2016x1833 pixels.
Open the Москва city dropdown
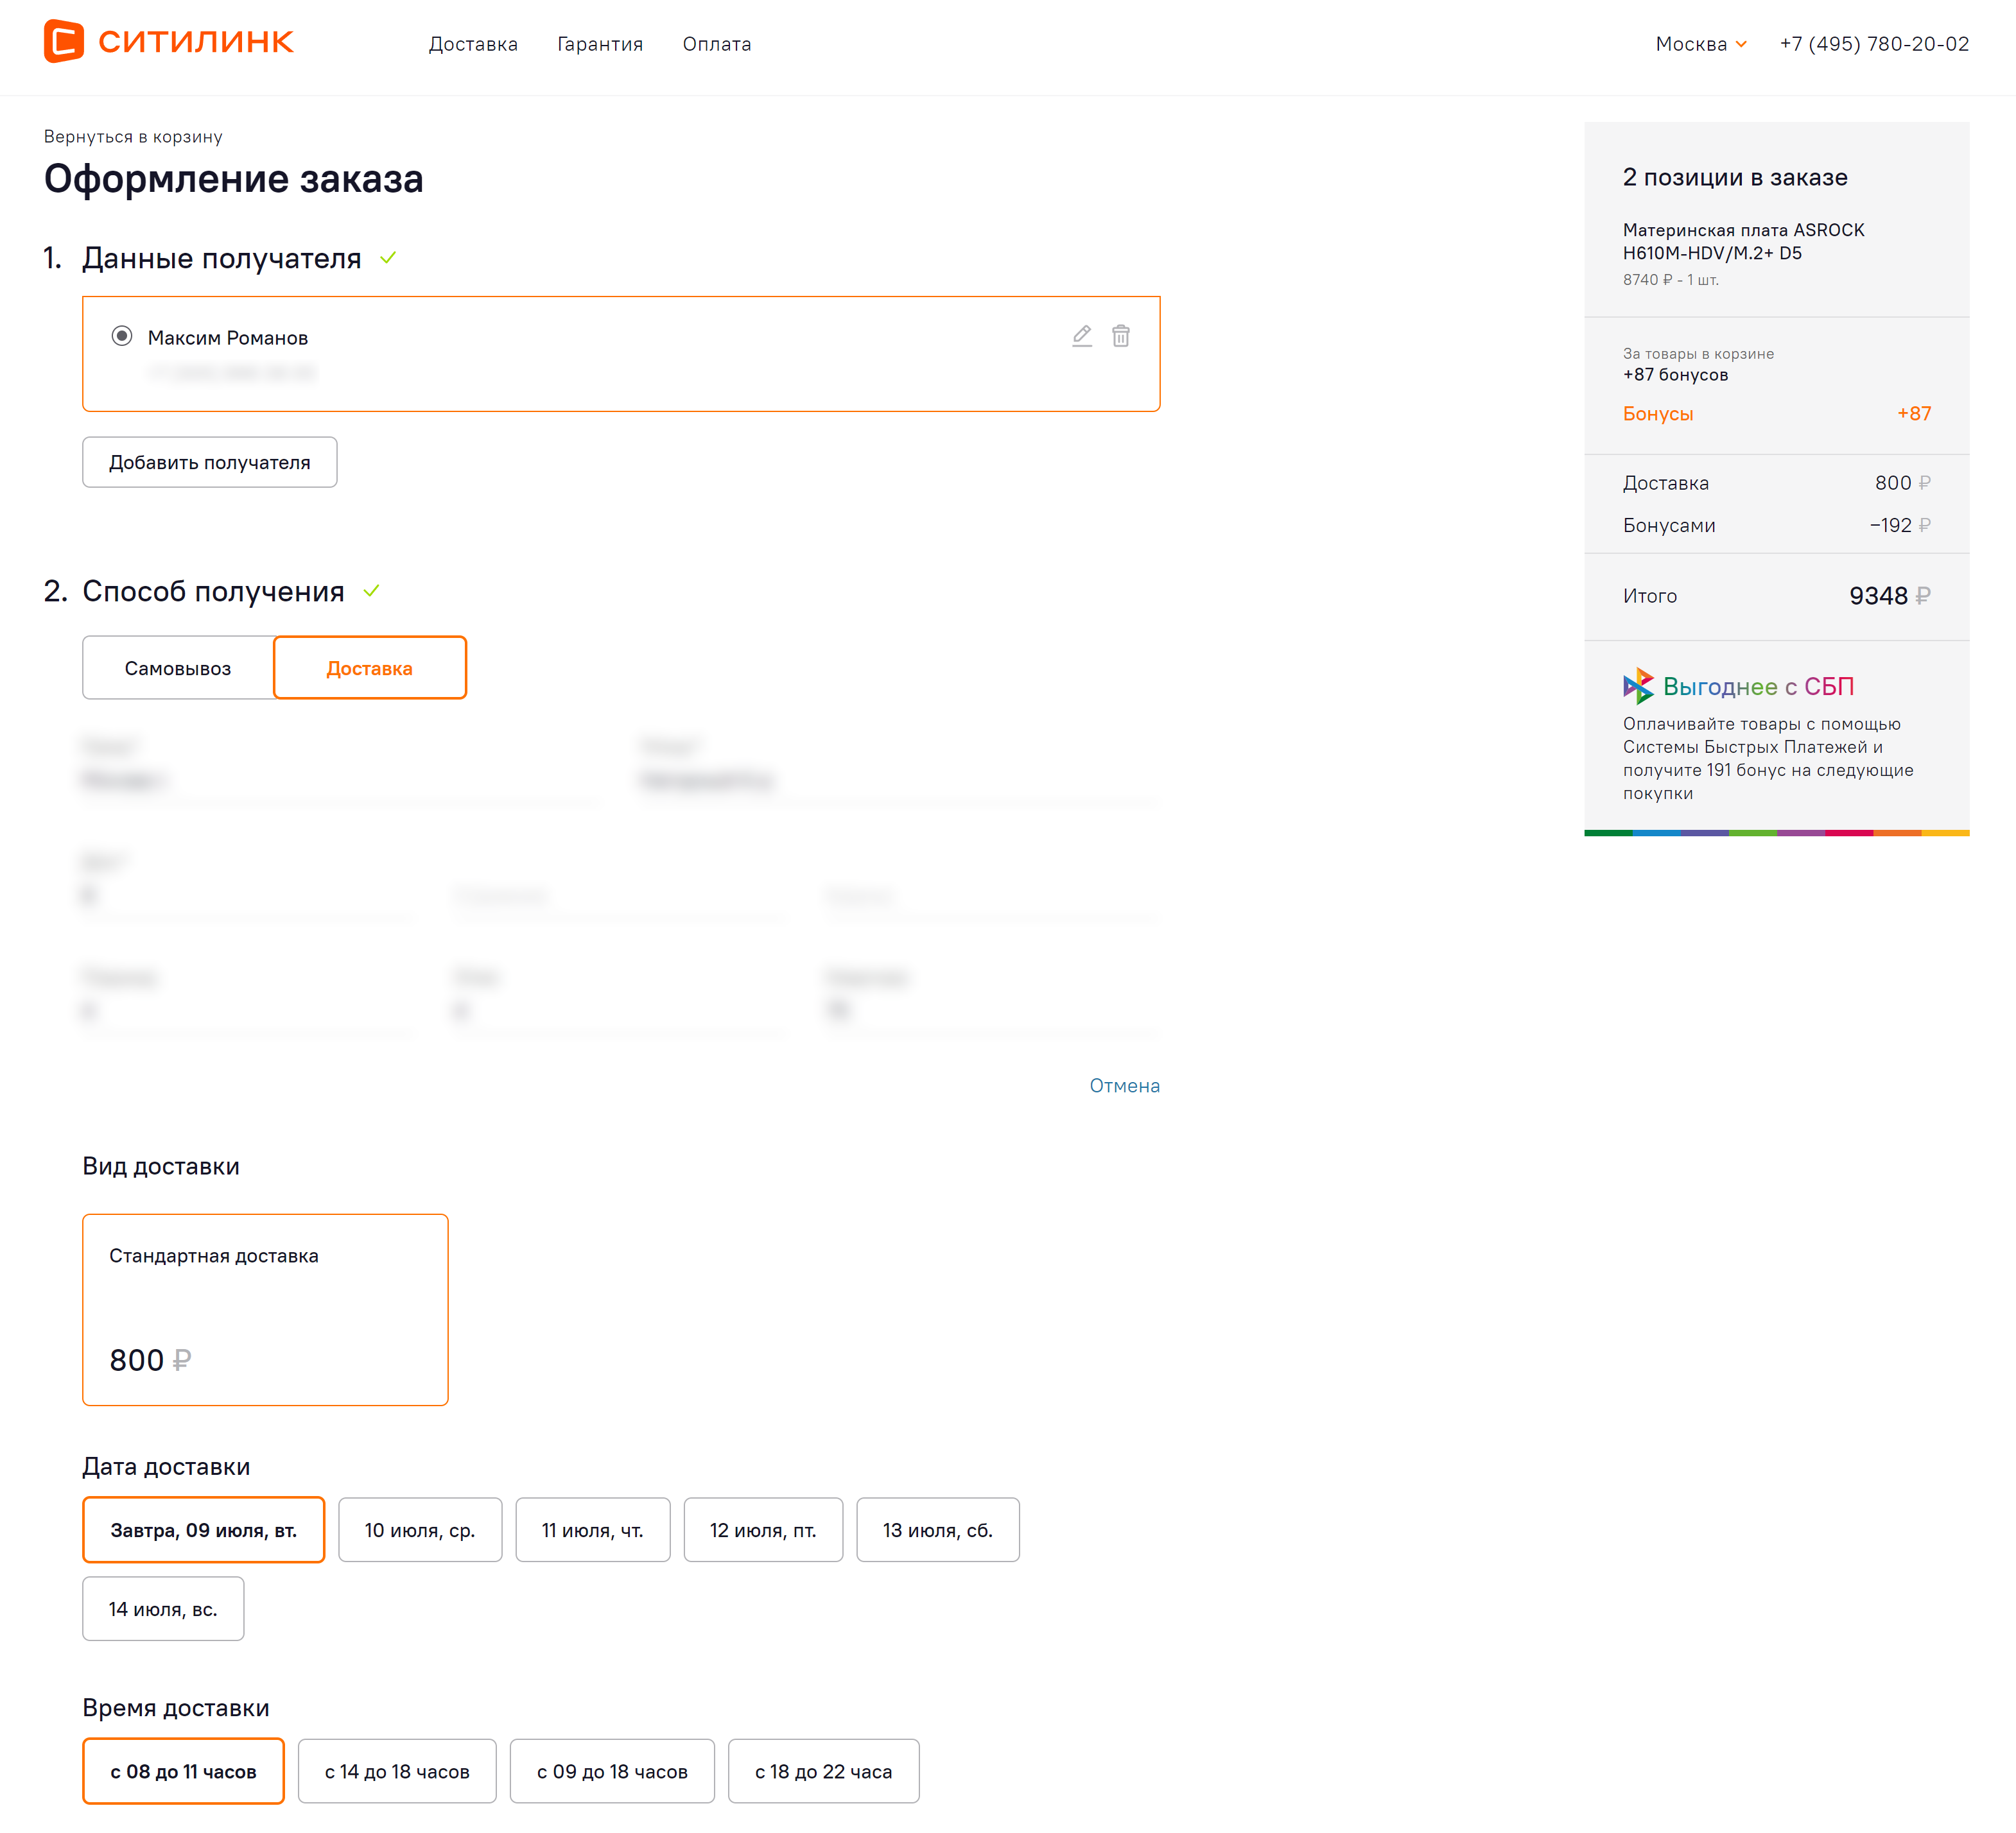pyautogui.click(x=1700, y=44)
